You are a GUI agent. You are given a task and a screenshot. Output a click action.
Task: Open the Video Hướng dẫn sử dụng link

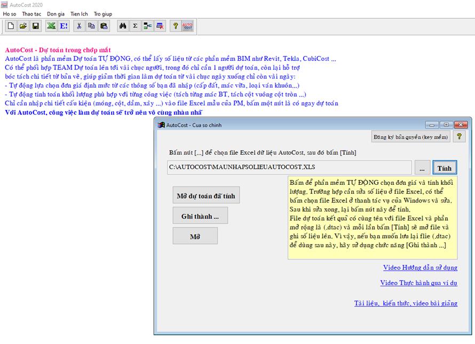(x=419, y=268)
